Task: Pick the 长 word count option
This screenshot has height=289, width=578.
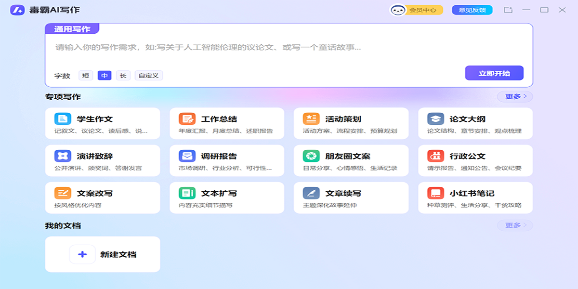Action: click(x=123, y=76)
